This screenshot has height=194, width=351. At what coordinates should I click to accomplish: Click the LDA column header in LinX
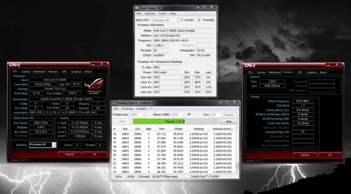coord(137,129)
